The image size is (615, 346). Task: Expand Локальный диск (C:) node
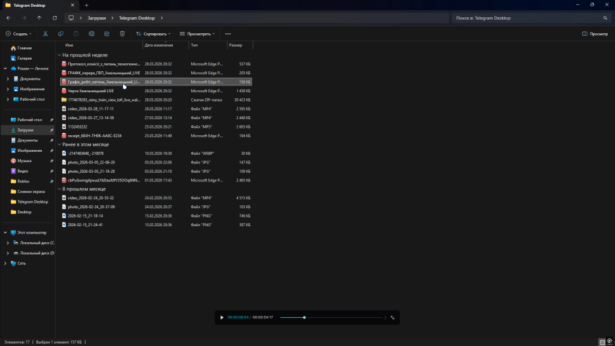pos(8,243)
